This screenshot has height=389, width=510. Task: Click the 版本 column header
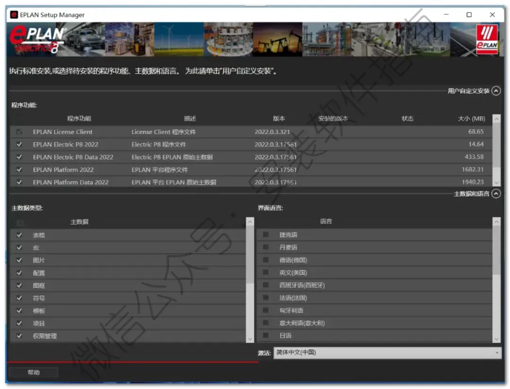pos(279,118)
